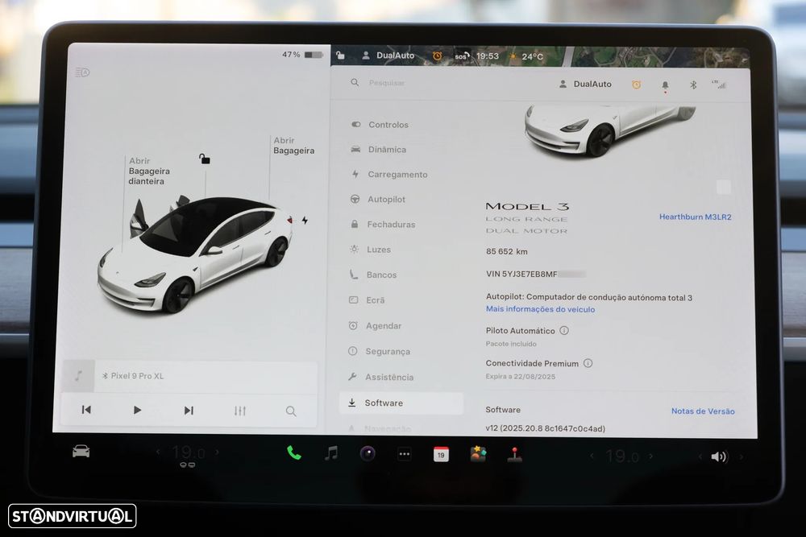Show info for Piloto Automático
The image size is (806, 537).
tap(564, 330)
